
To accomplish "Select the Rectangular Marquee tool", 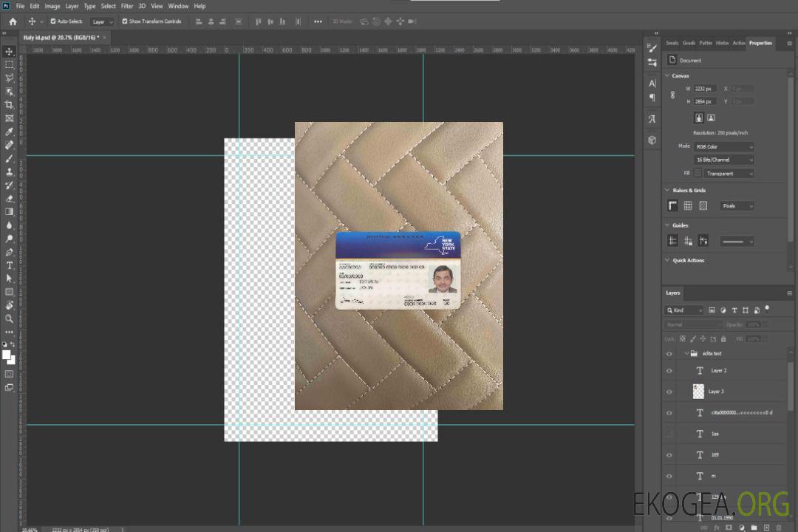I will [9, 64].
